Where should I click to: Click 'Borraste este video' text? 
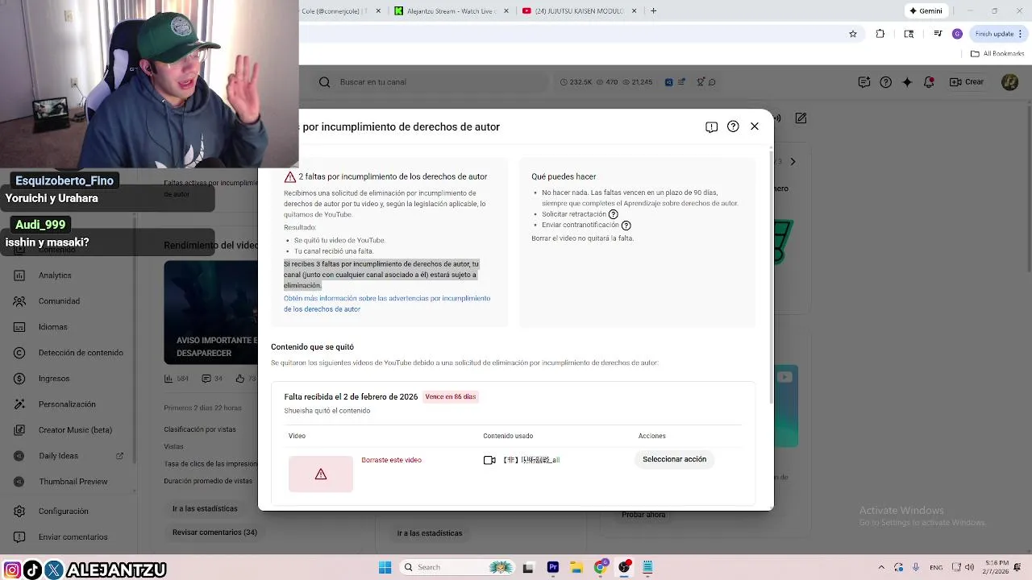pyautogui.click(x=391, y=460)
